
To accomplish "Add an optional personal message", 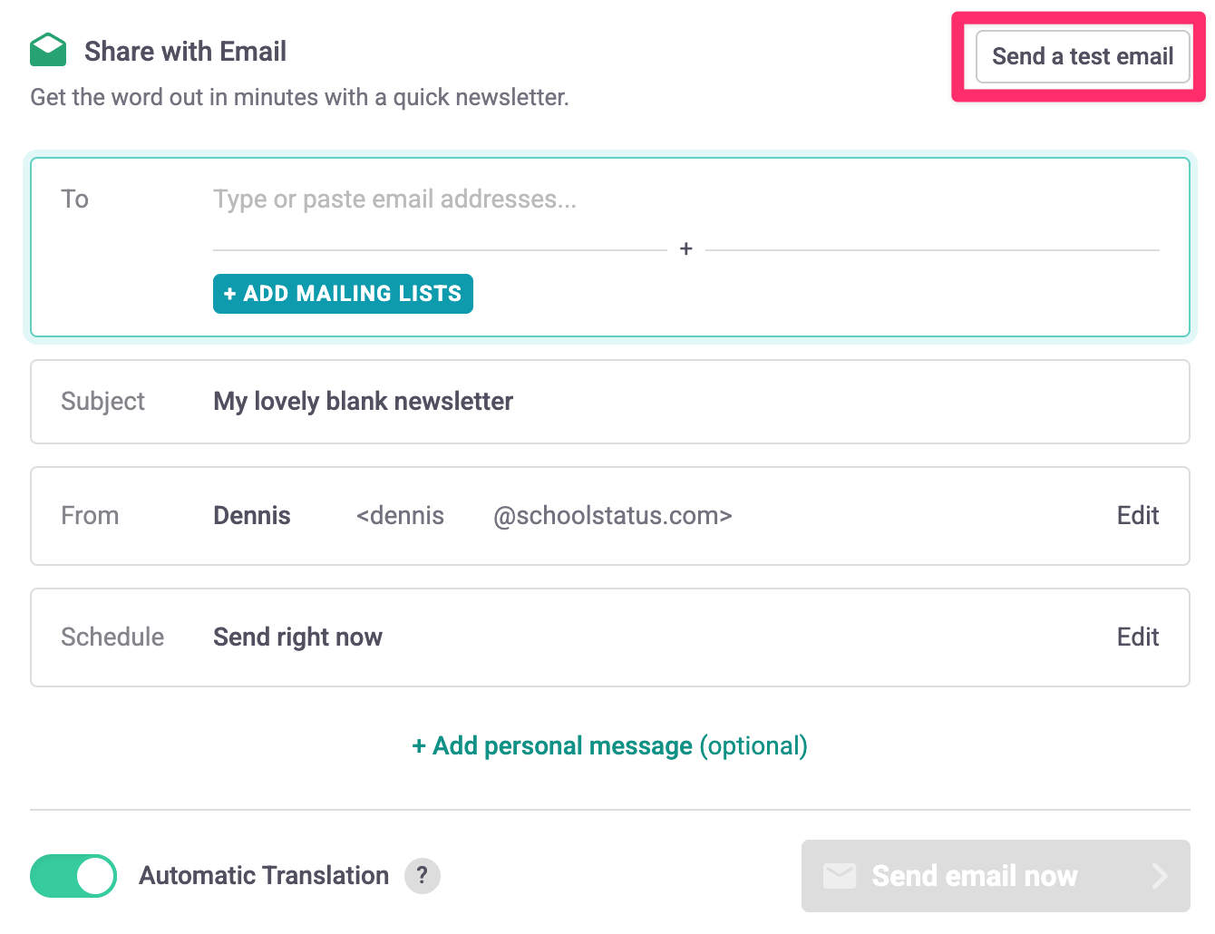I will point(609,746).
